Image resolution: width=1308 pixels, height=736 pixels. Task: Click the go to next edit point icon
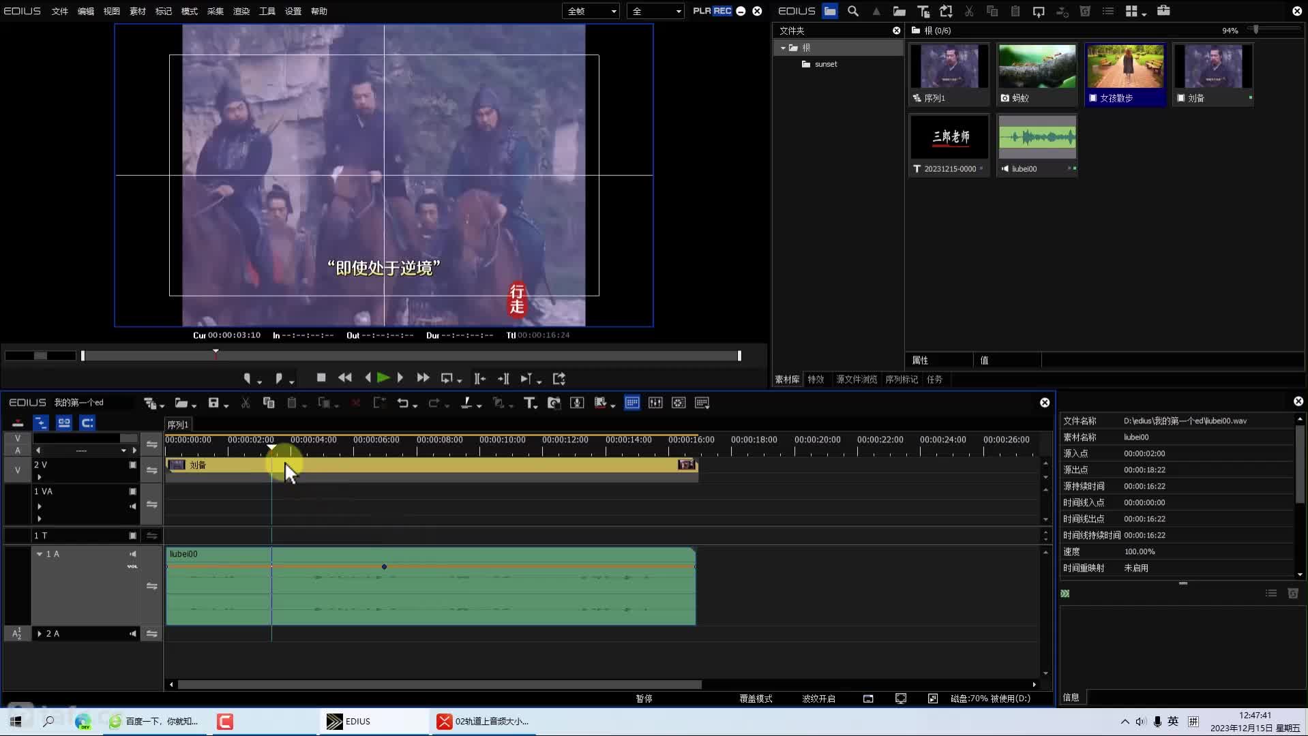pyautogui.click(x=503, y=378)
